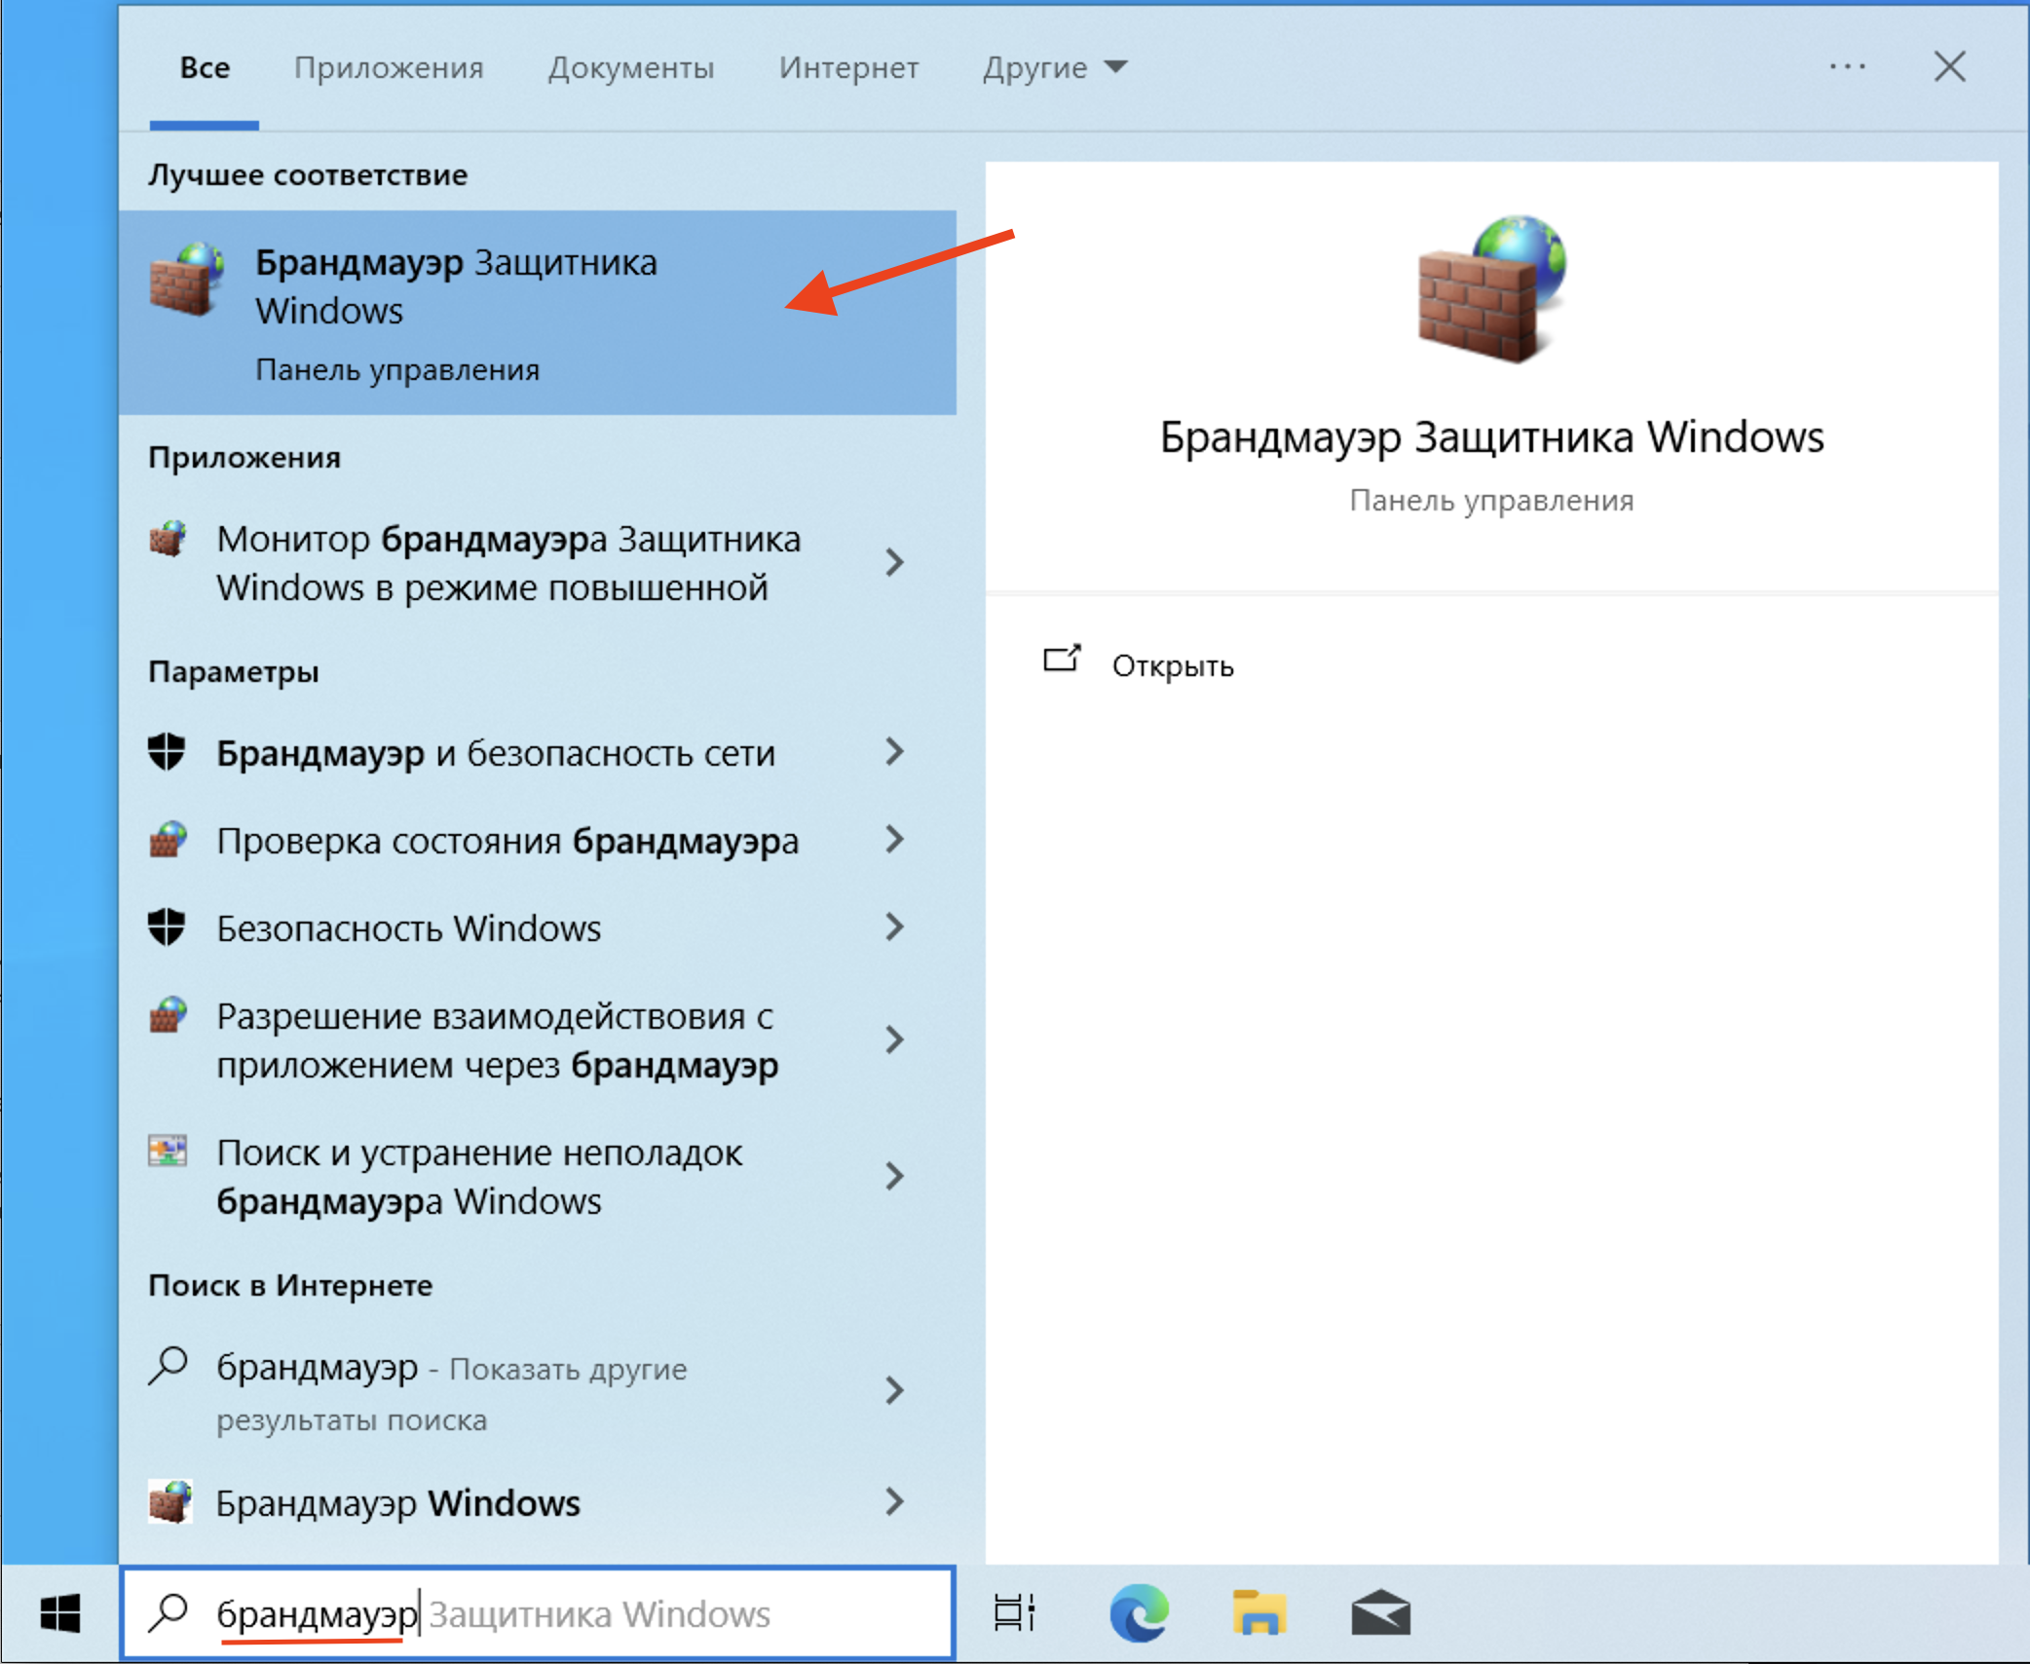Expand Проверка состояния брандмауэра chevron
This screenshot has width=2030, height=1664.
point(894,839)
